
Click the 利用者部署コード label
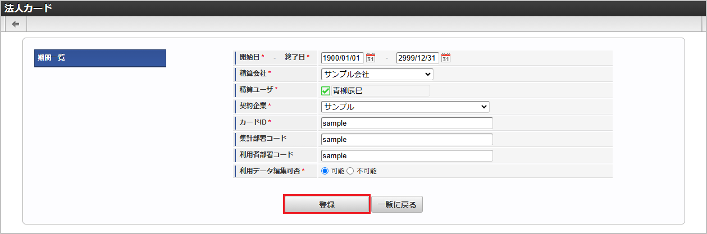pos(267,154)
